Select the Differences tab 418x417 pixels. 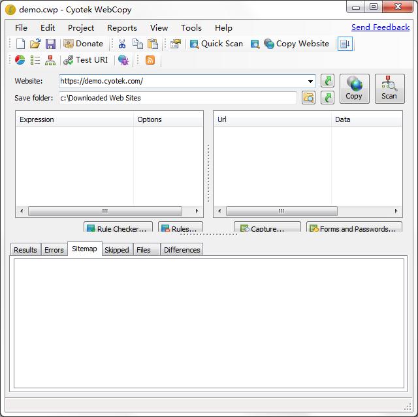pyautogui.click(x=182, y=250)
